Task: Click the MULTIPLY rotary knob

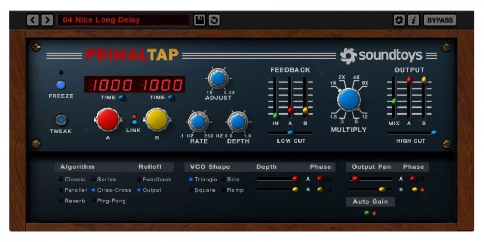Action: 349,99
